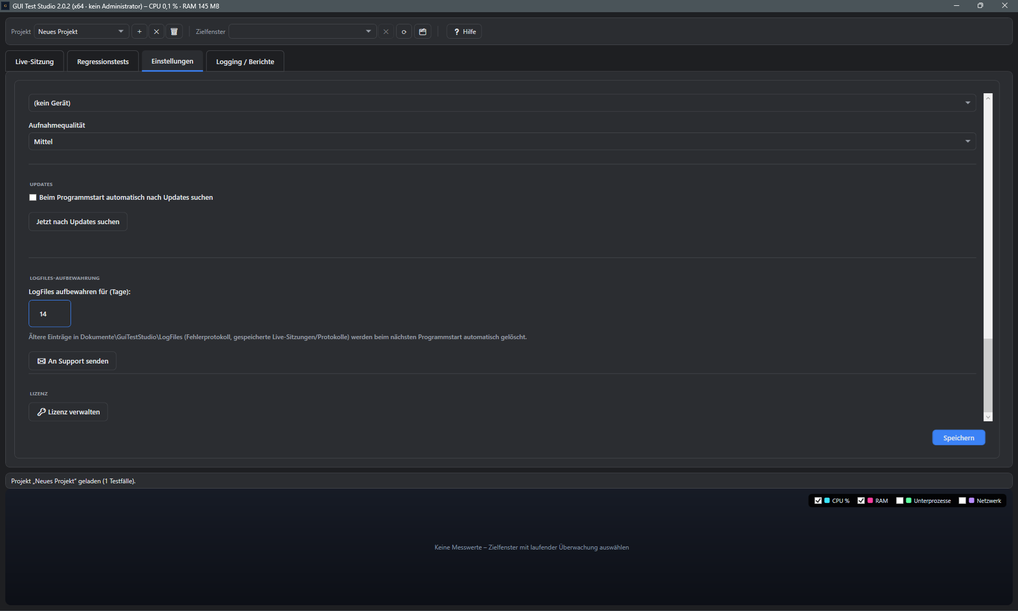Click the Keine Messwerte message

click(532, 547)
